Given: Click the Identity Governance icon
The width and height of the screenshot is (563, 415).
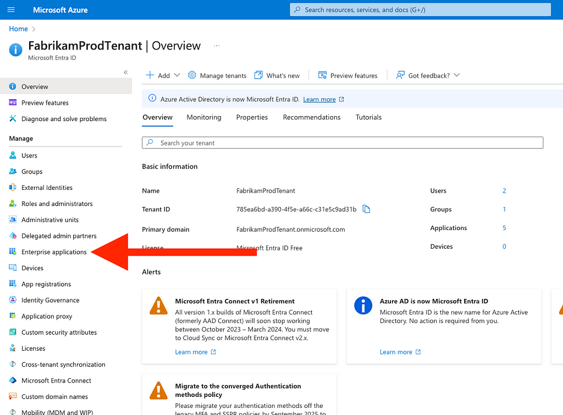Looking at the screenshot, I should [13, 300].
